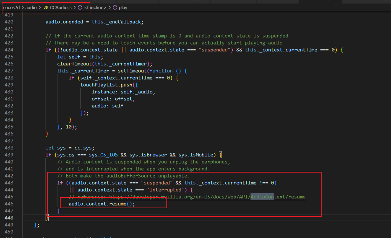Click the 'interrupted' string literal
The height and width of the screenshot is (238, 391).
pos(165,190)
